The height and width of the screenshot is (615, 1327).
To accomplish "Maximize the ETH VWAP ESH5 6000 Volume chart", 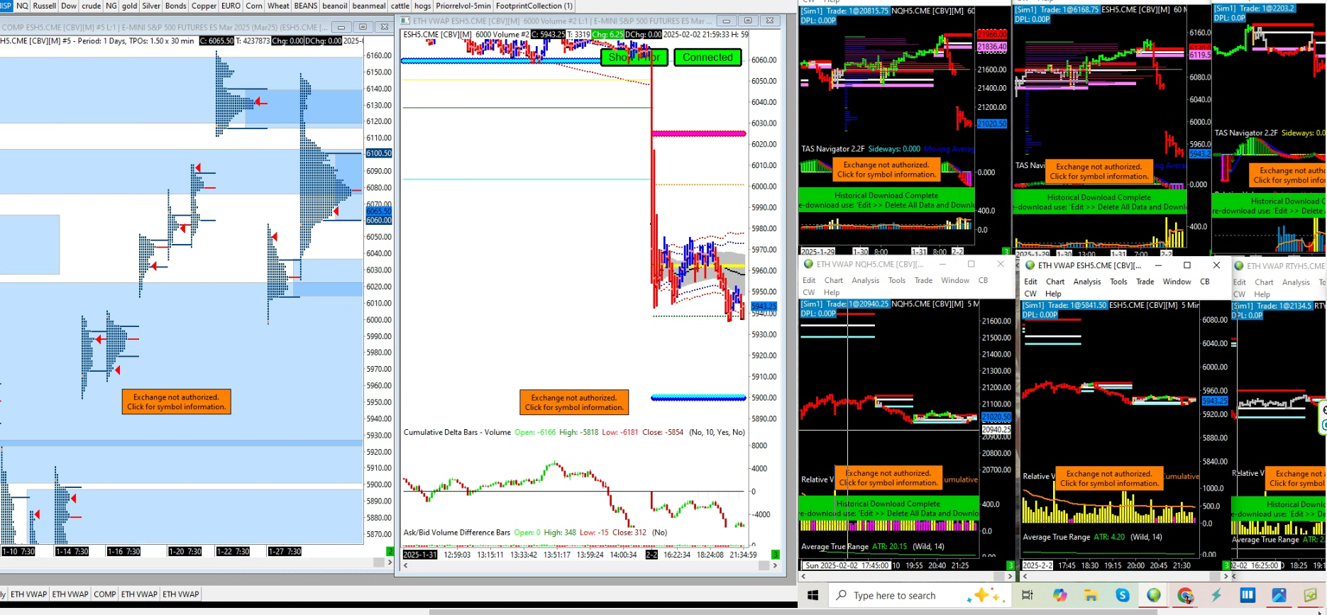I will click(747, 21).
